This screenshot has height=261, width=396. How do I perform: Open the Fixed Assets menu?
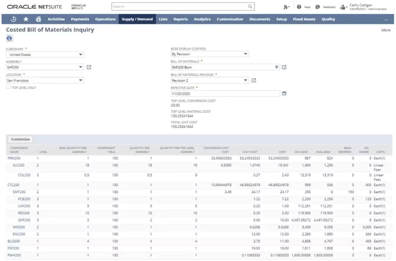coord(304,19)
